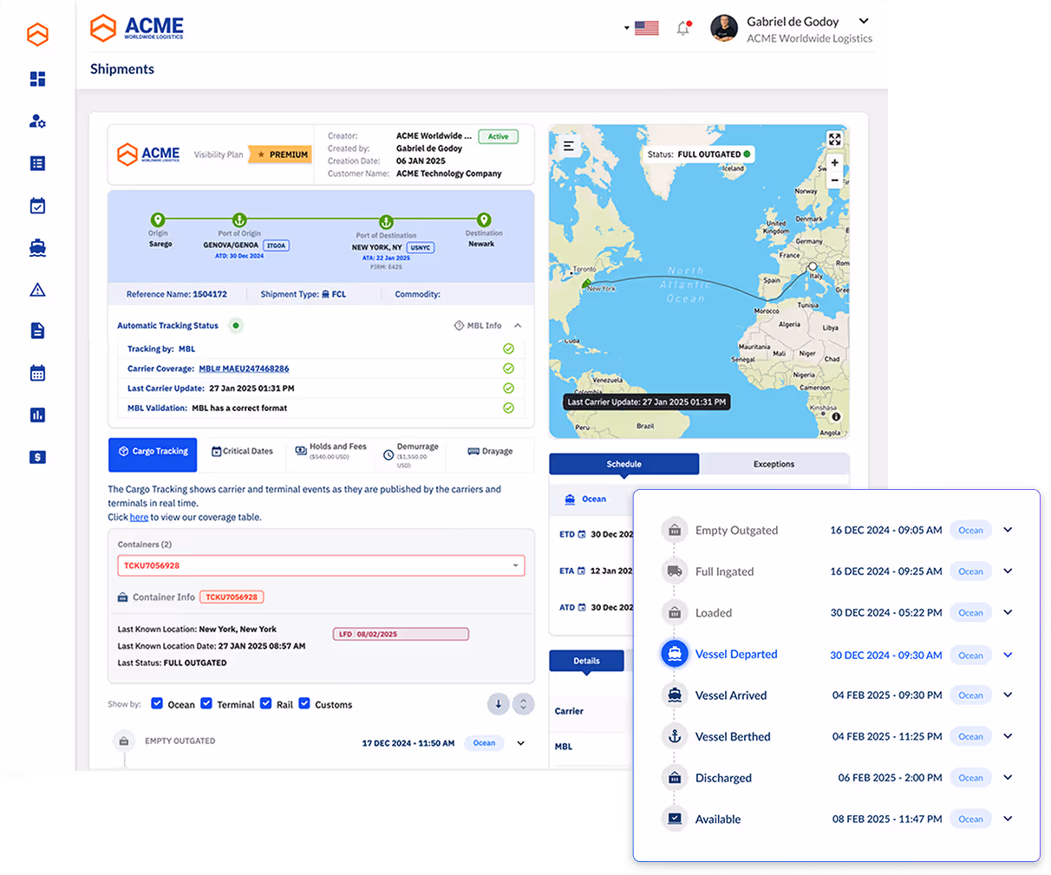Viewport: 1051px width, 875px height.
Task: Toggle the Ocean checkbox
Action: point(157,703)
